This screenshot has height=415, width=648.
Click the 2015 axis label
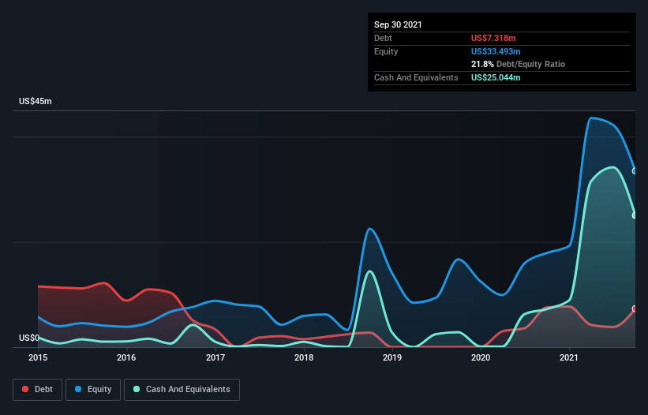click(38, 357)
